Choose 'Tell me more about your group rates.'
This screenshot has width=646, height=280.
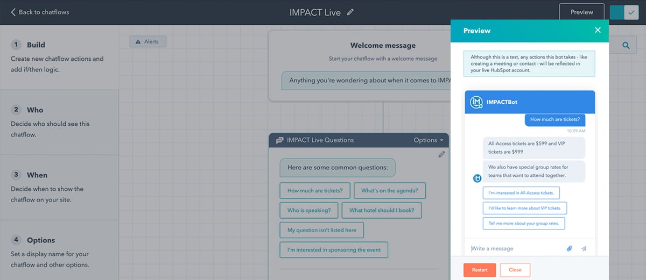tap(524, 224)
